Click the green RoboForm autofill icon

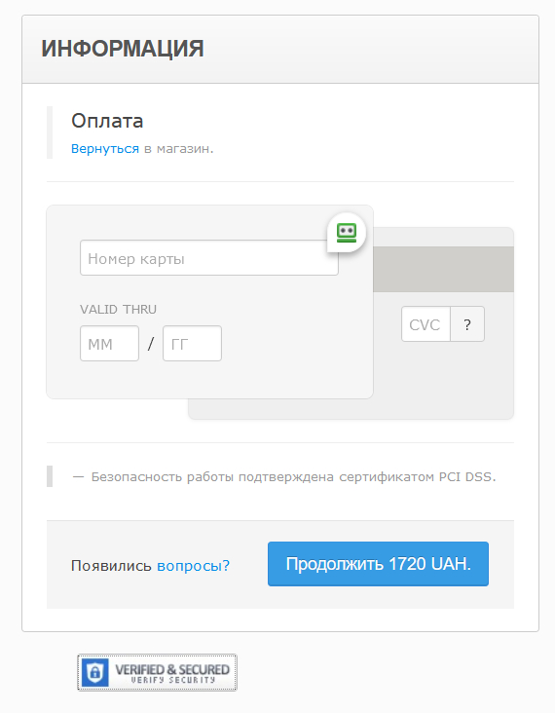347,233
